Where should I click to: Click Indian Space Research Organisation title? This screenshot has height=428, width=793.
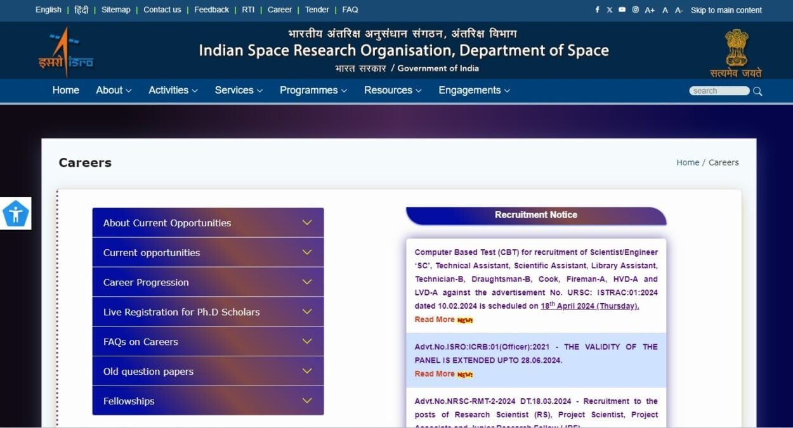(403, 51)
